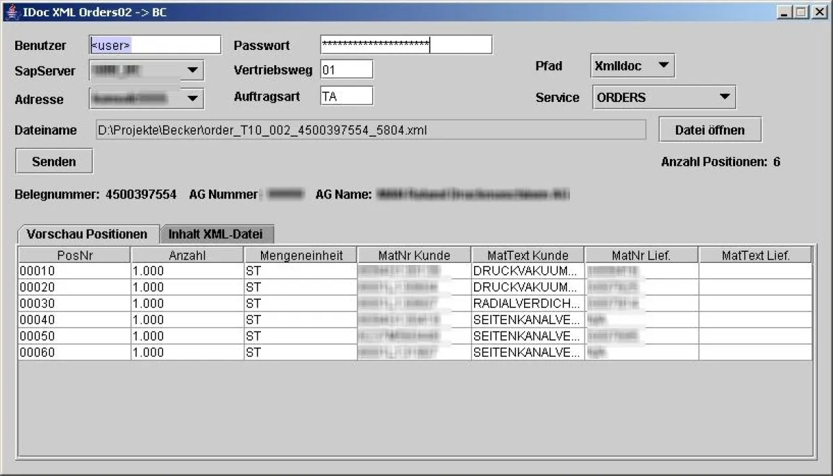This screenshot has width=833, height=476.
Task: Click the Auftragsart field containing TA
Action: 346,95
